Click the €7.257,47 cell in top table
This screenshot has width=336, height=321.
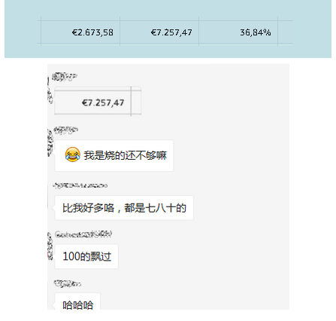point(159,32)
